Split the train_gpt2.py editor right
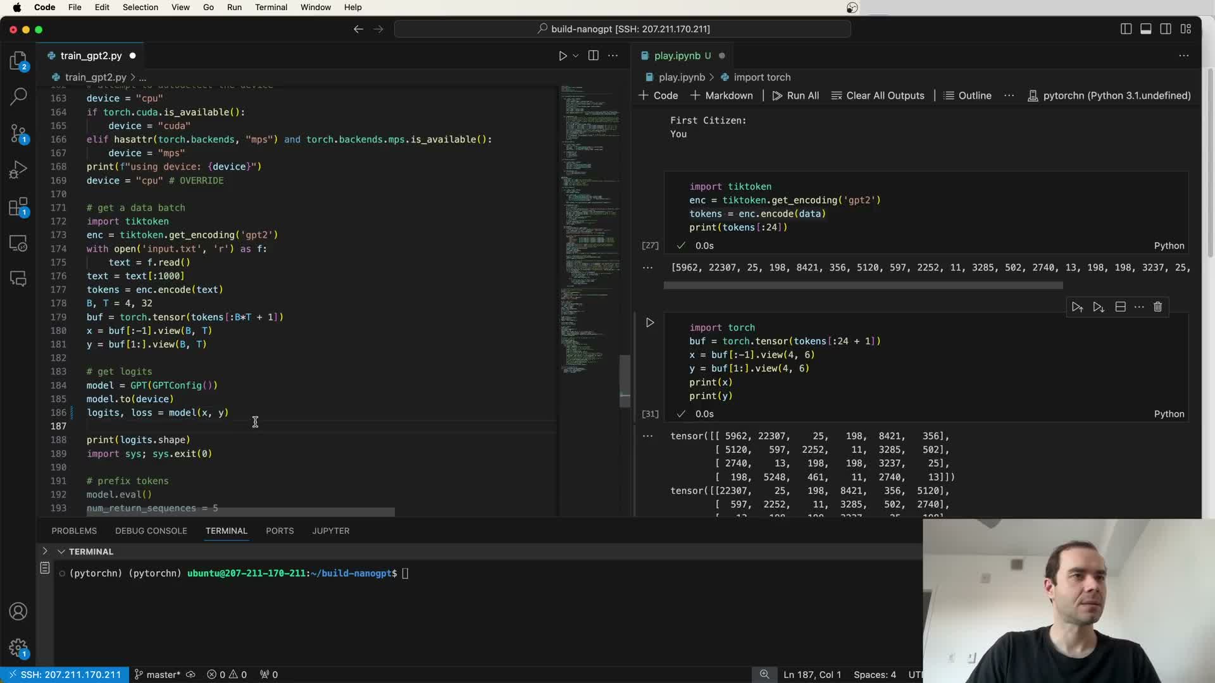1215x683 pixels. point(593,56)
